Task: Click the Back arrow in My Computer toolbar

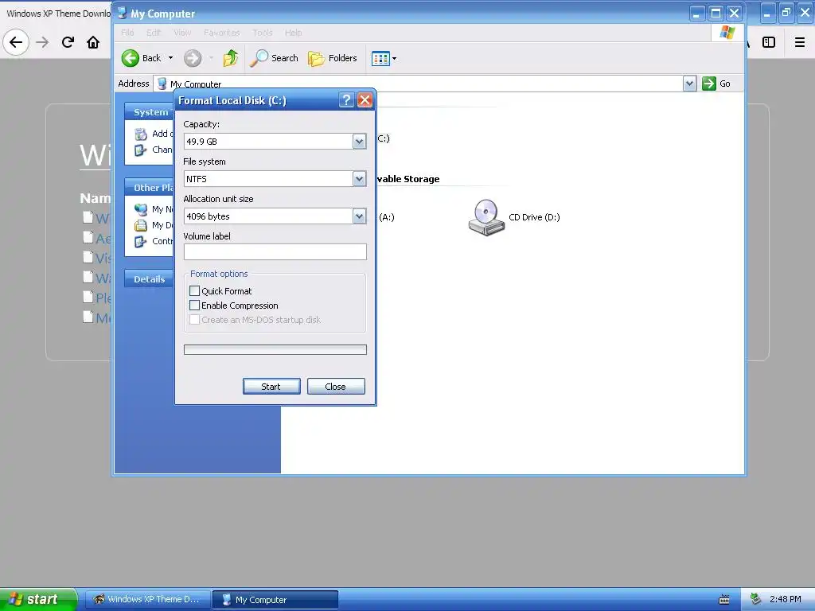Action: click(x=131, y=58)
